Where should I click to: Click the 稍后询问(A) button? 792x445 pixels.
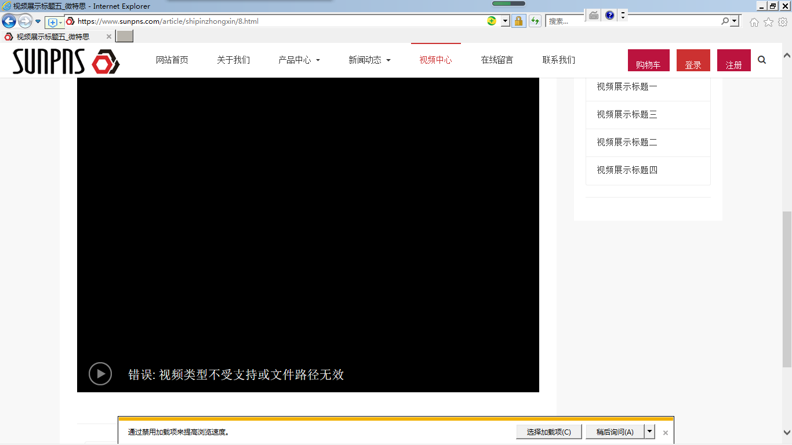(x=615, y=432)
